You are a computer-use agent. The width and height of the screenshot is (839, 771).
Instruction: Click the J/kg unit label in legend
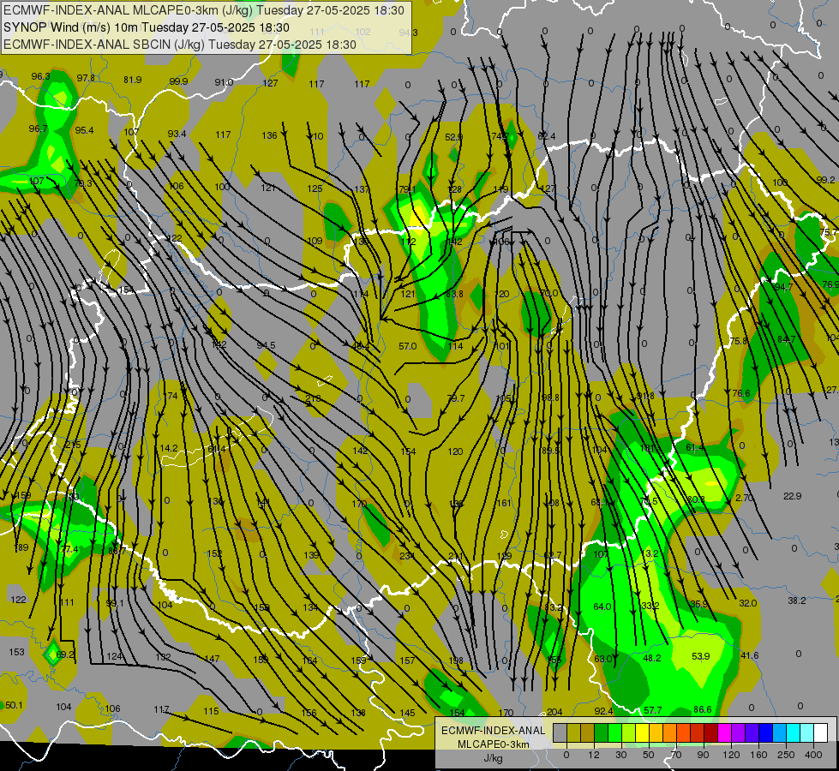point(494,758)
